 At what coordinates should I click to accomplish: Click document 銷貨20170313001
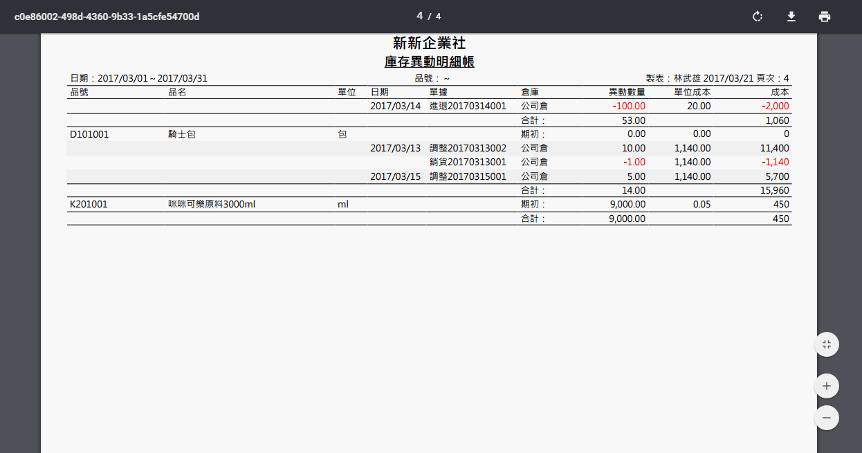click(468, 163)
